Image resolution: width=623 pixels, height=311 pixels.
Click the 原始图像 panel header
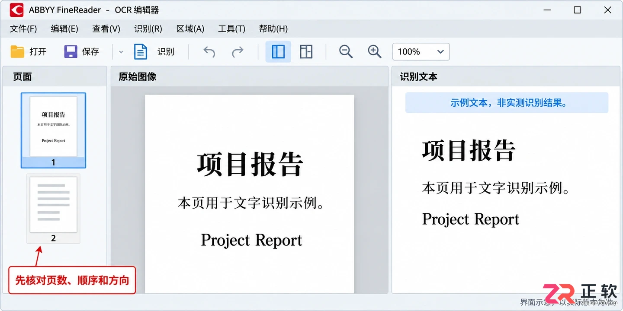(249, 76)
